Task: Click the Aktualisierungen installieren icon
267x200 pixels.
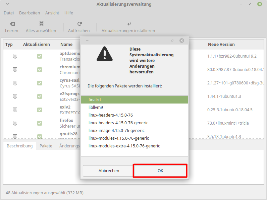Action: pyautogui.click(x=129, y=24)
